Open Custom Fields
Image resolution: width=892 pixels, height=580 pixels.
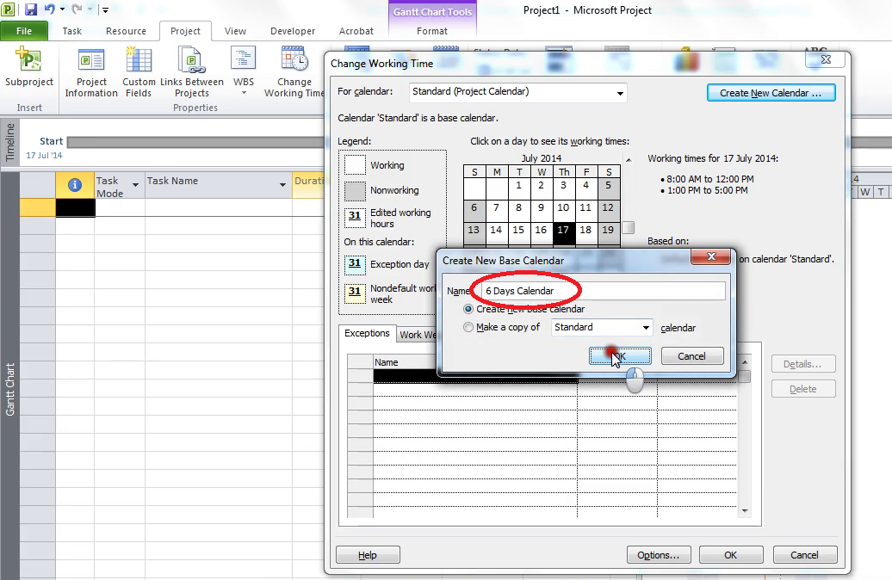(139, 73)
